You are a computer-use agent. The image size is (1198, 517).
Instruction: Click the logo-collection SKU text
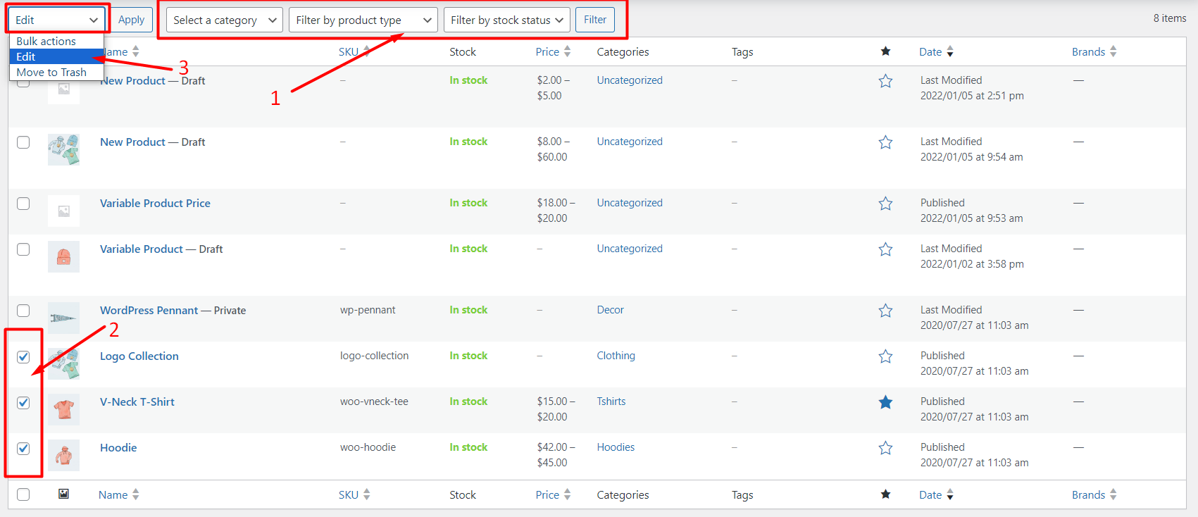(x=374, y=356)
